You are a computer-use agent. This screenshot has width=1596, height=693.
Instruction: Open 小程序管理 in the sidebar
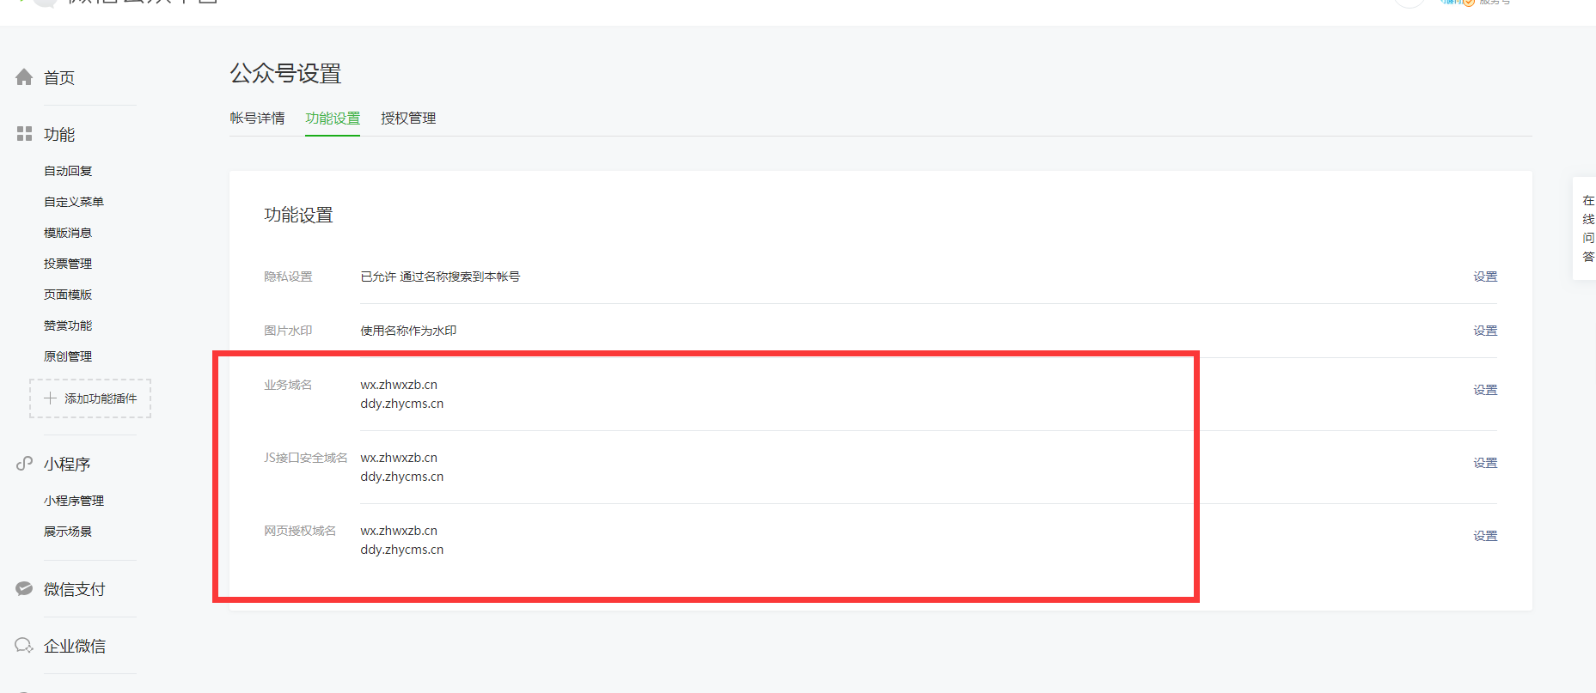click(x=74, y=501)
